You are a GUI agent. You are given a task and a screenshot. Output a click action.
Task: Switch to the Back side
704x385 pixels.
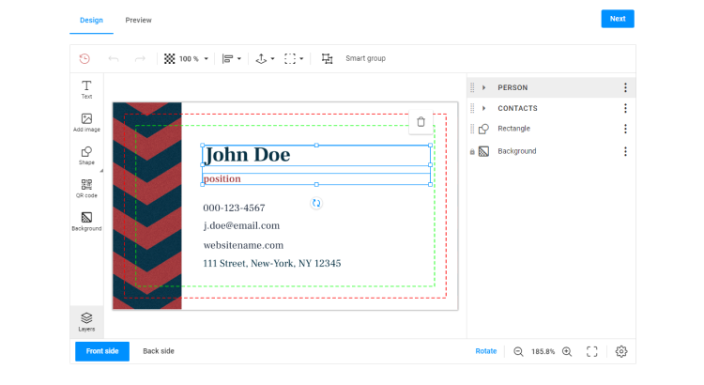(159, 351)
